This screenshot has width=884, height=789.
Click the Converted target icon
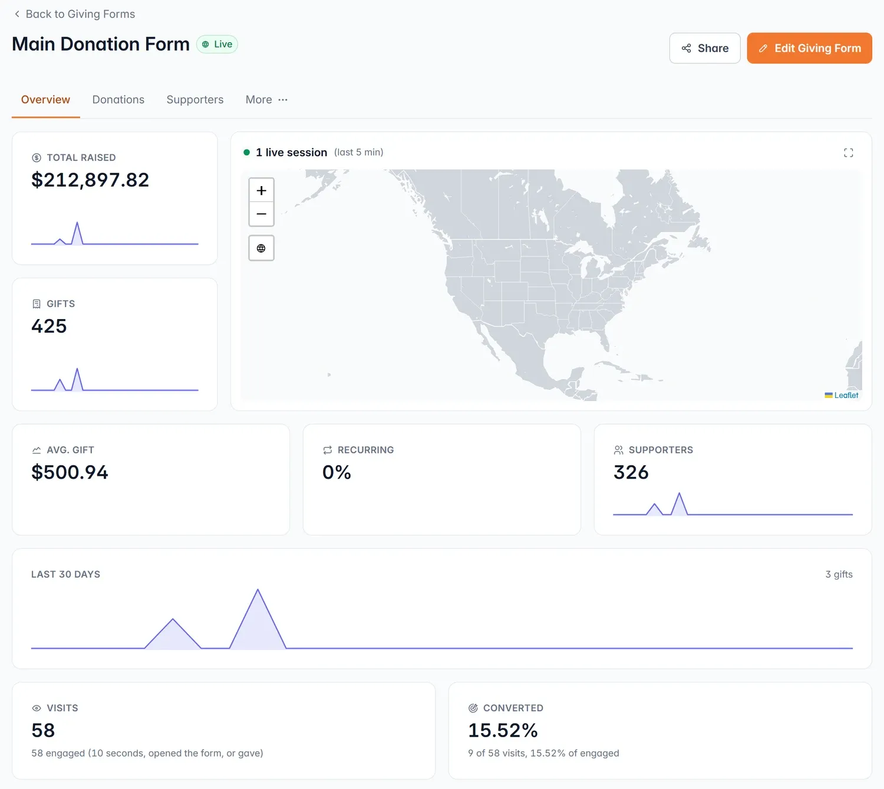(473, 708)
